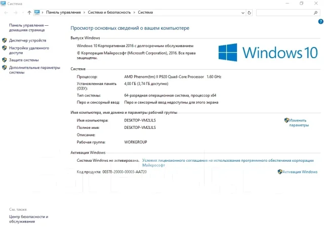Click 'Изменить параметры' link
Image resolution: width=324 pixels, height=230 pixels.
299,123
